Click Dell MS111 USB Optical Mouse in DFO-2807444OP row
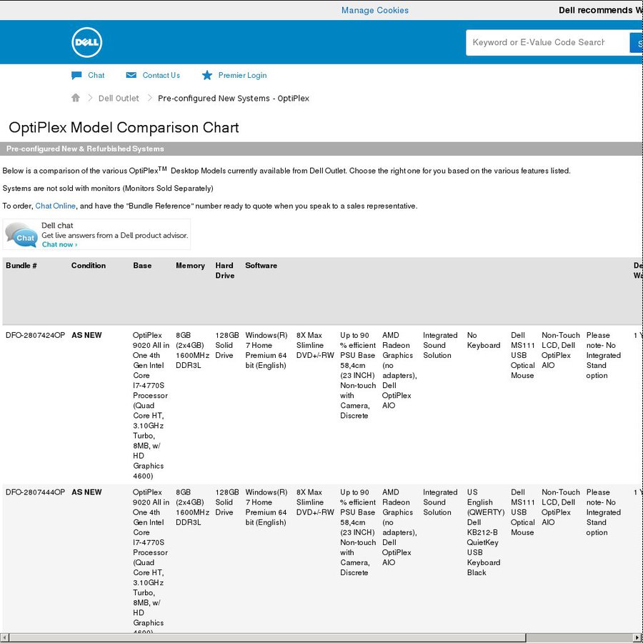This screenshot has height=643, width=643. [x=523, y=512]
